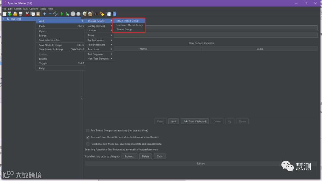Save the test plan via floppy icon
The image size is (322, 181).
pos(21,14)
